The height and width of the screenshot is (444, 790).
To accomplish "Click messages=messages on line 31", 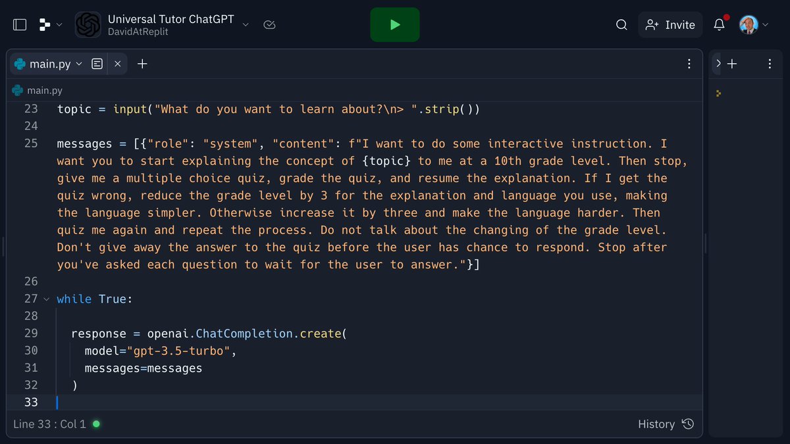I will point(144,368).
